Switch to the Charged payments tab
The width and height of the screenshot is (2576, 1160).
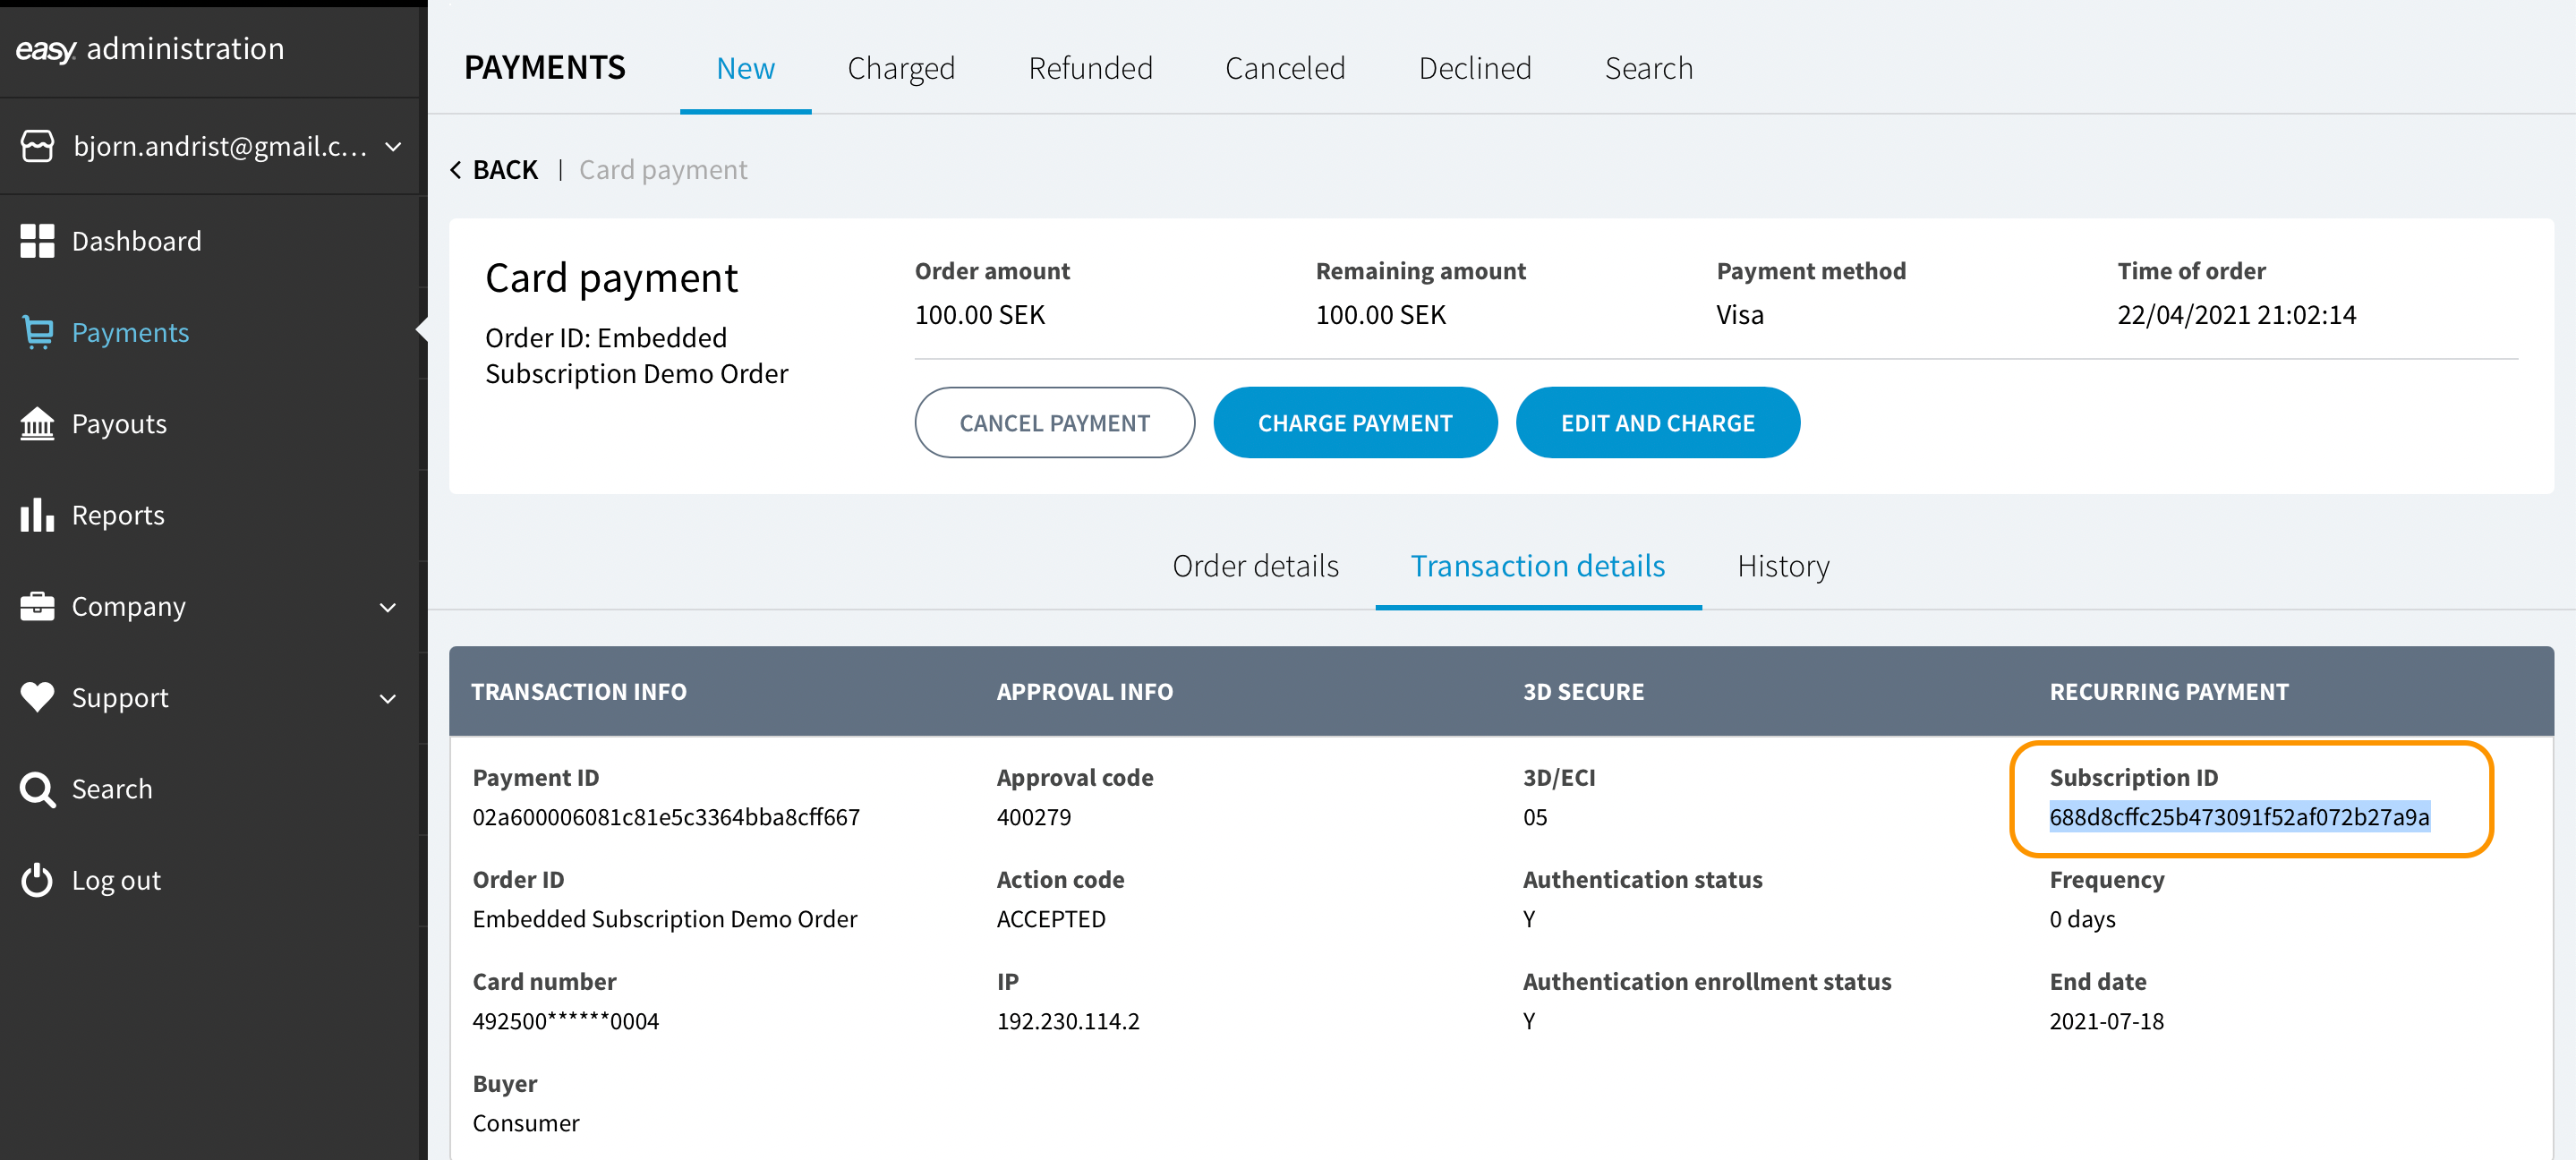click(x=900, y=68)
